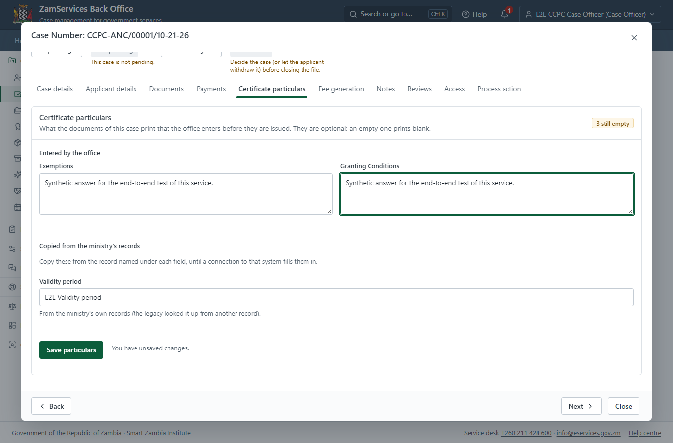The image size is (673, 443).
Task: Click the Save particulars button
Action: [71, 350]
